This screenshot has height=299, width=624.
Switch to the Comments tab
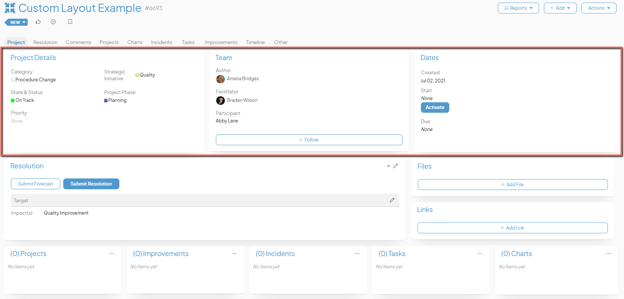point(79,42)
